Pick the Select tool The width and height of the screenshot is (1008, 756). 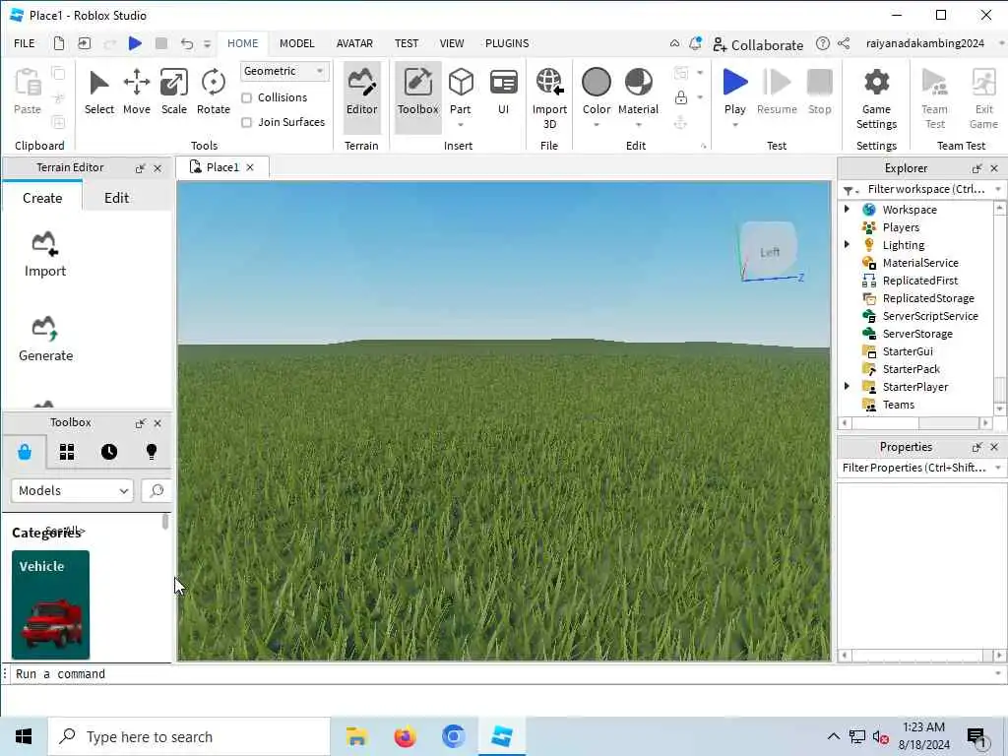click(x=99, y=92)
